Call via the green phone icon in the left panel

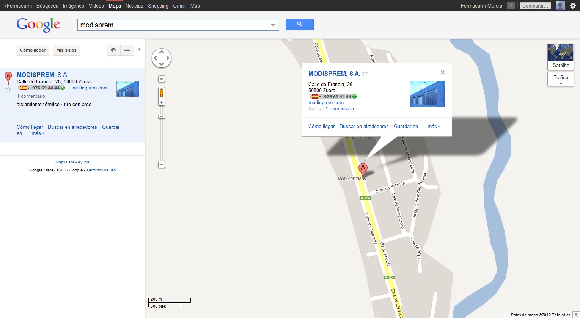[x=63, y=88]
